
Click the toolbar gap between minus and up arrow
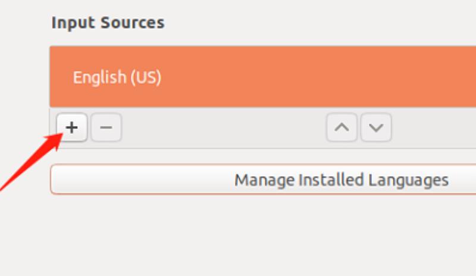(x=224, y=127)
